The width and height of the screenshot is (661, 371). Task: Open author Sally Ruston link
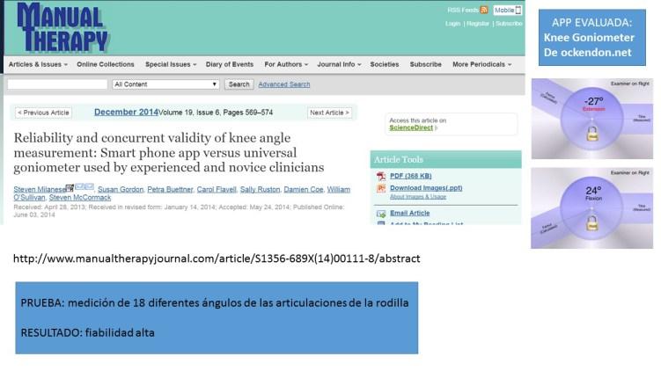[260, 190]
